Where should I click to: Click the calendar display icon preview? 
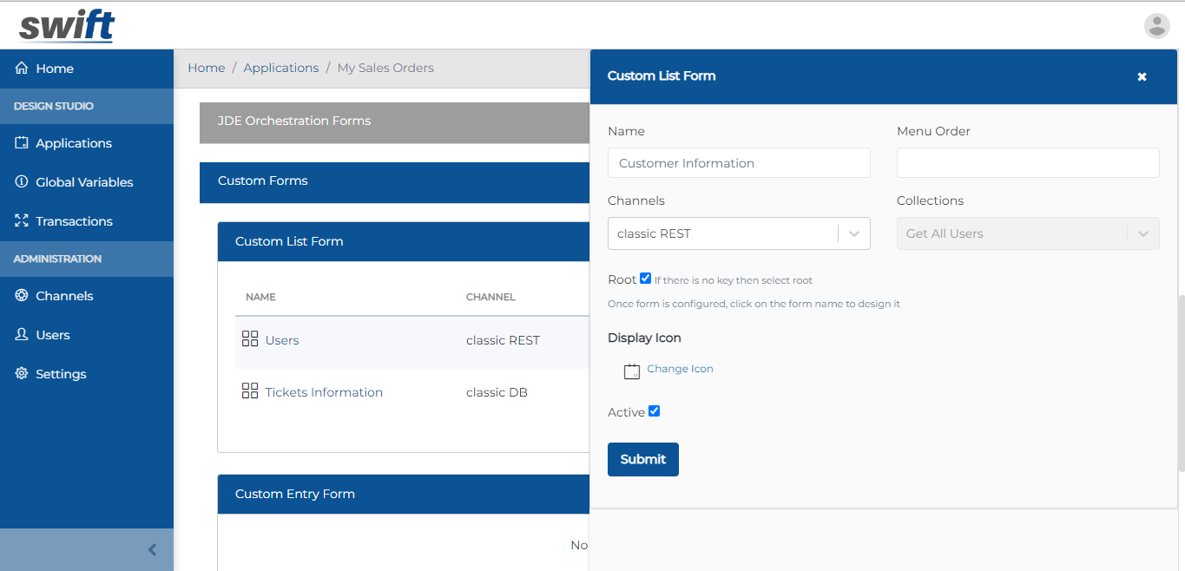pyautogui.click(x=632, y=371)
